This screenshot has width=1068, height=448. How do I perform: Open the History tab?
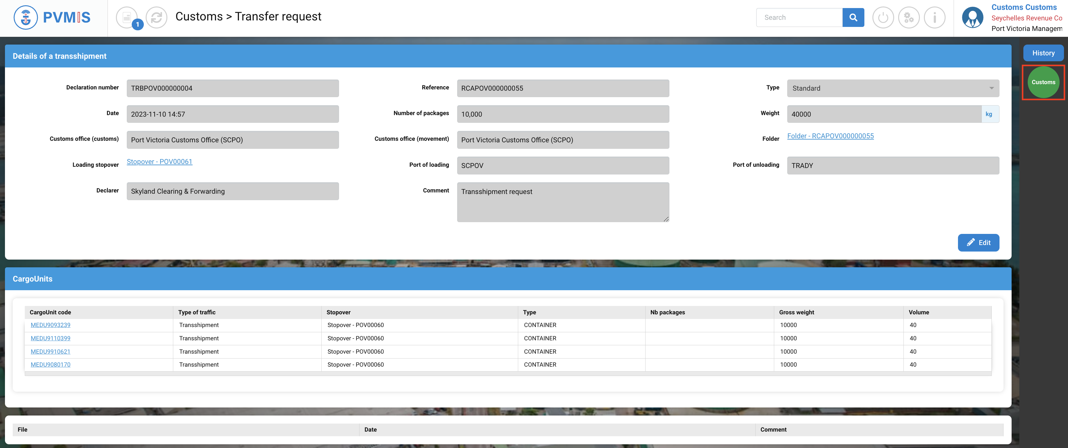1043,53
